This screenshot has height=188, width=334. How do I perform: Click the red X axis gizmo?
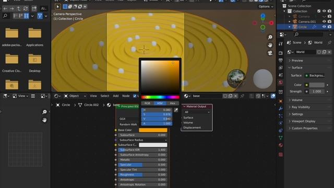(x=271, y=23)
